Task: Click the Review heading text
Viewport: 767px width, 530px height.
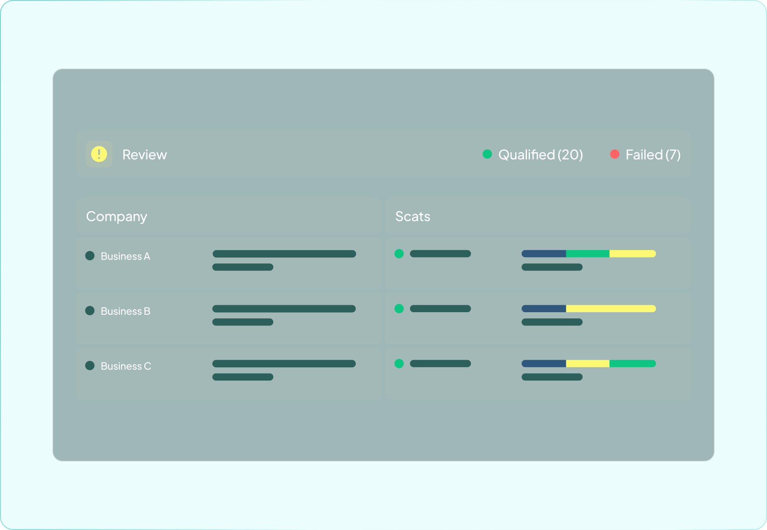Action: click(x=144, y=155)
